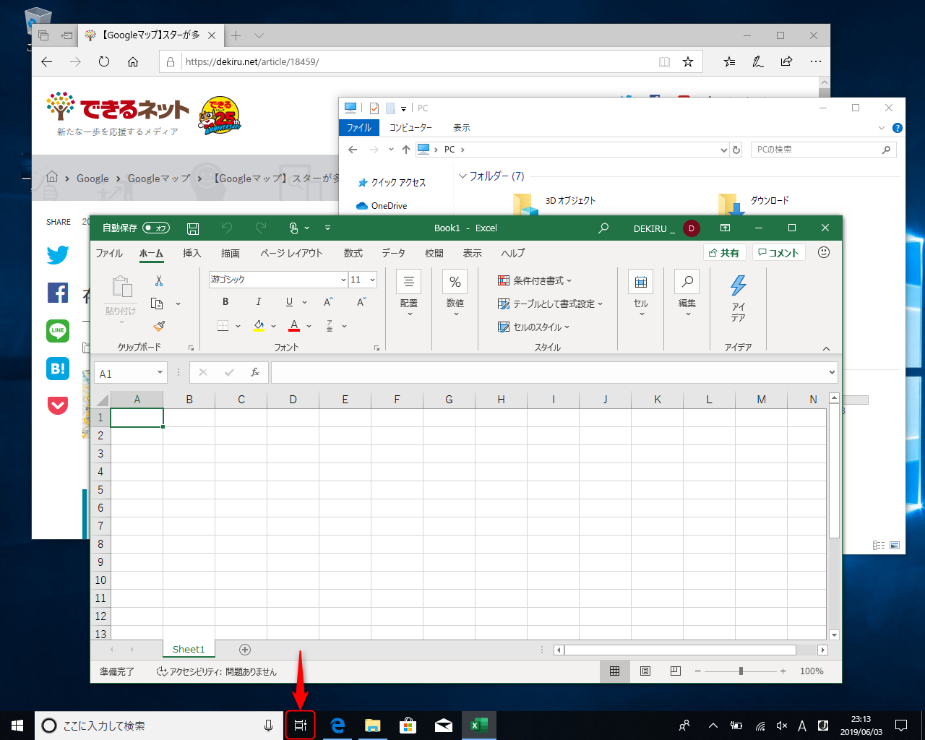The height and width of the screenshot is (740, 925).
Task: Apply the yellow fill color bucket
Action: (259, 326)
